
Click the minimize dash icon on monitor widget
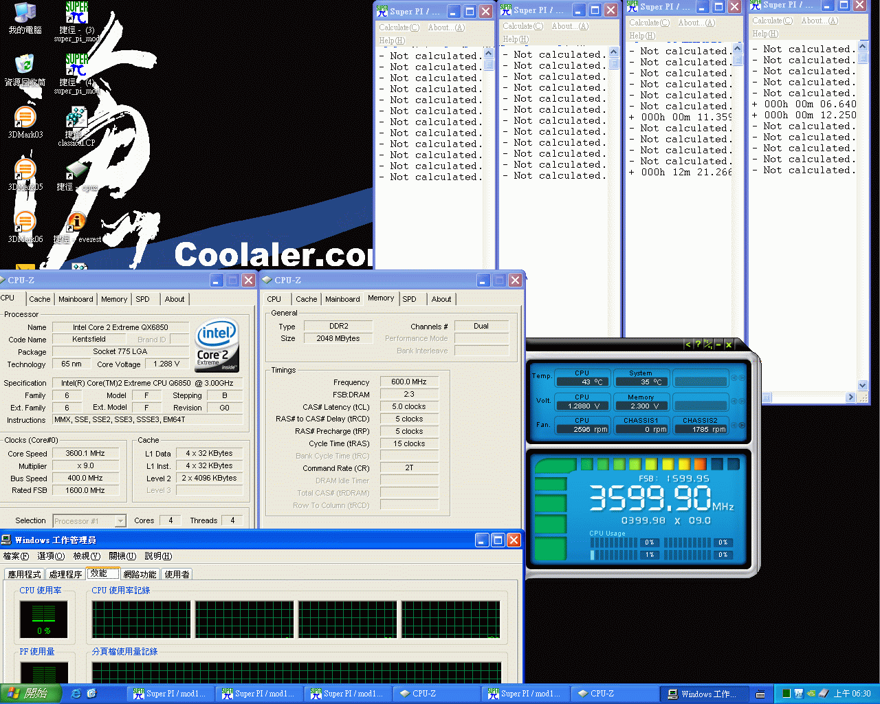[718, 344]
